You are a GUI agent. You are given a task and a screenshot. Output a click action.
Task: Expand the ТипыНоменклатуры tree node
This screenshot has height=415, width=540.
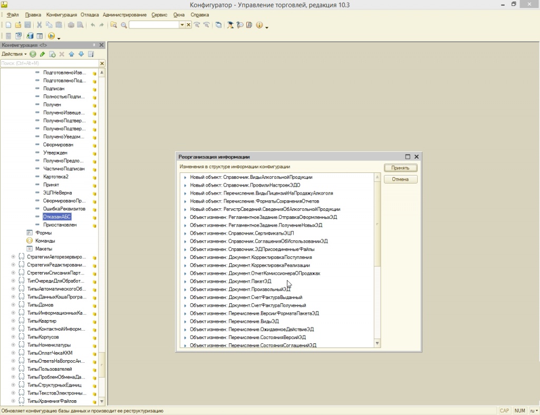13,345
